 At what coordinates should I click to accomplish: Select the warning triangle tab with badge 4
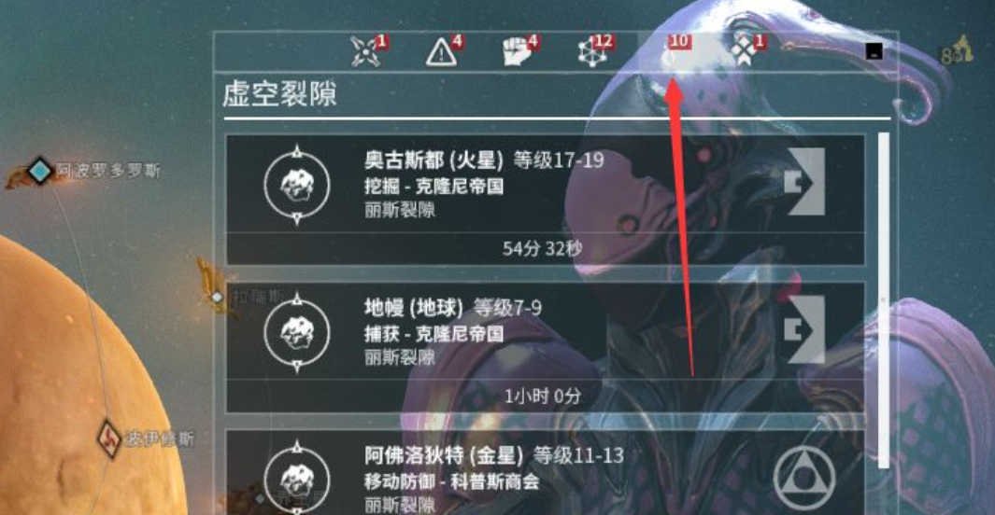click(444, 50)
